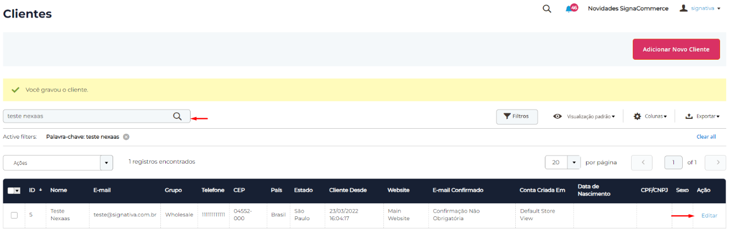Image resolution: width=736 pixels, height=235 pixels.
Task: Tick the checkbox for Teste Nexaas row
Action: [14, 215]
